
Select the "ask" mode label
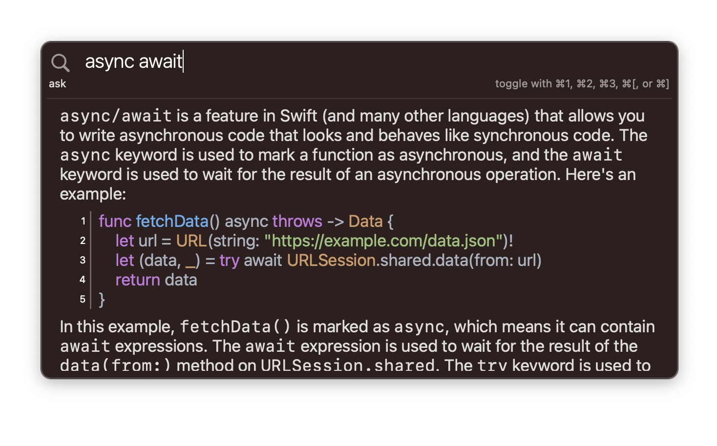pyautogui.click(x=57, y=83)
